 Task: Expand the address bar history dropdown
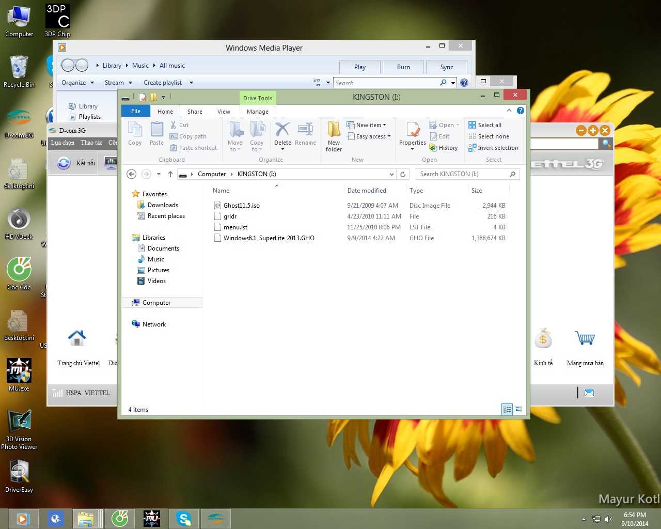[391, 174]
